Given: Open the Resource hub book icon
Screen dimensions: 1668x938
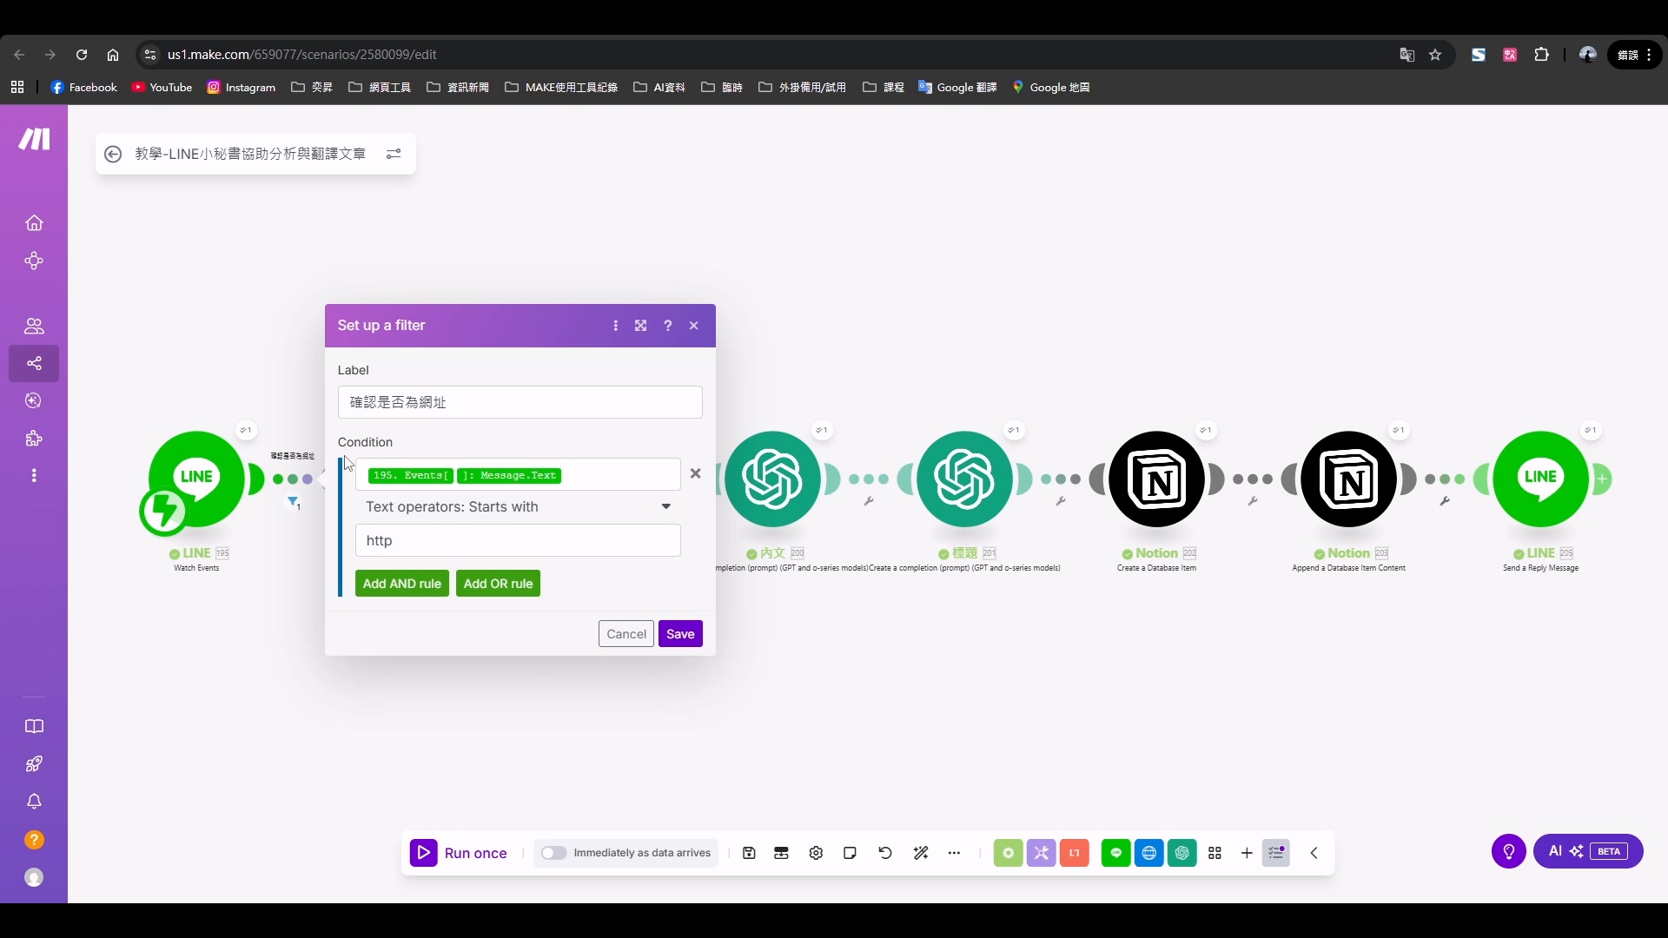Looking at the screenshot, I should point(34,726).
